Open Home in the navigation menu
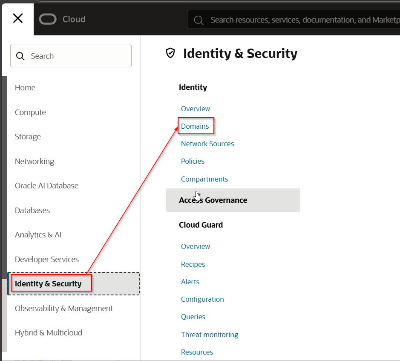Screen dimensions: 400x361 (25, 88)
